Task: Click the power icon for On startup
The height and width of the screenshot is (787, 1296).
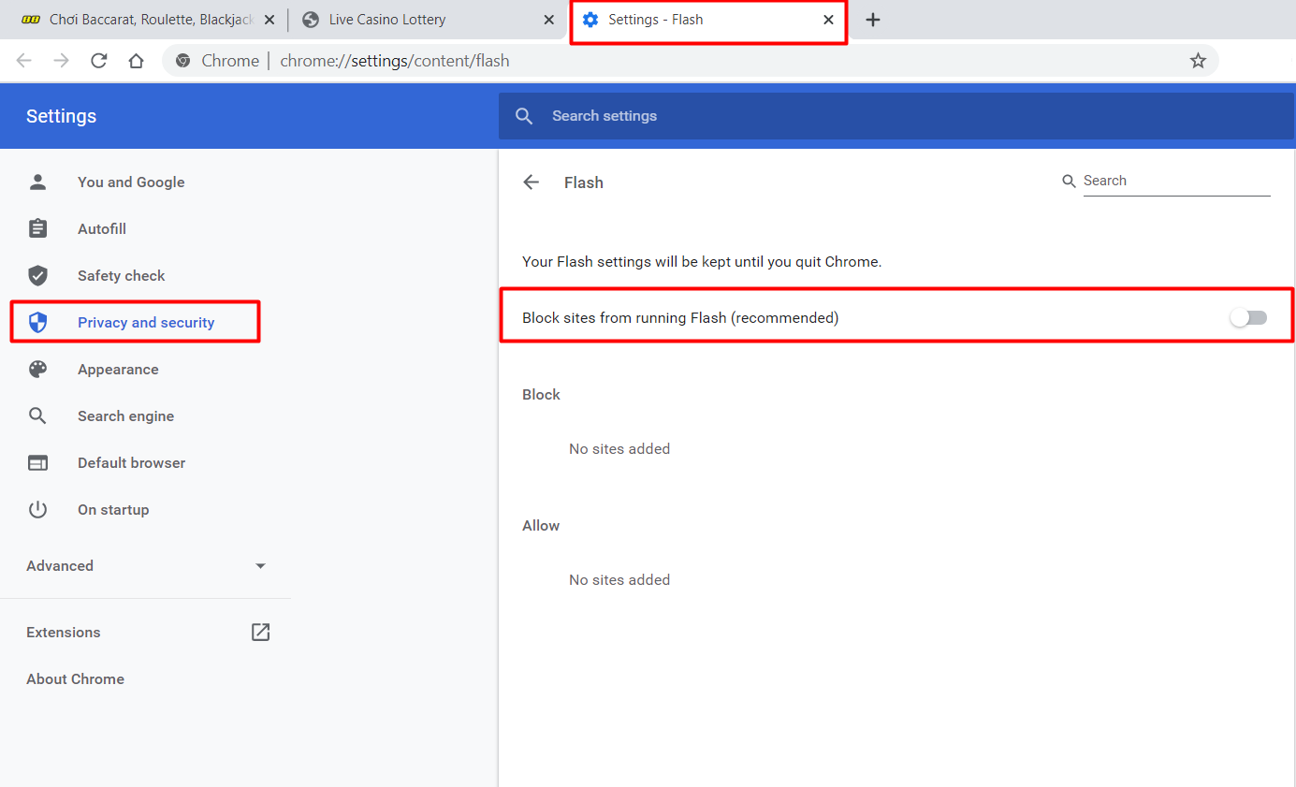Action: pos(37,510)
